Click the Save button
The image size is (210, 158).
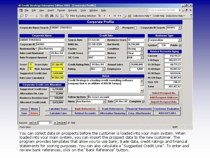(x=24, y=113)
